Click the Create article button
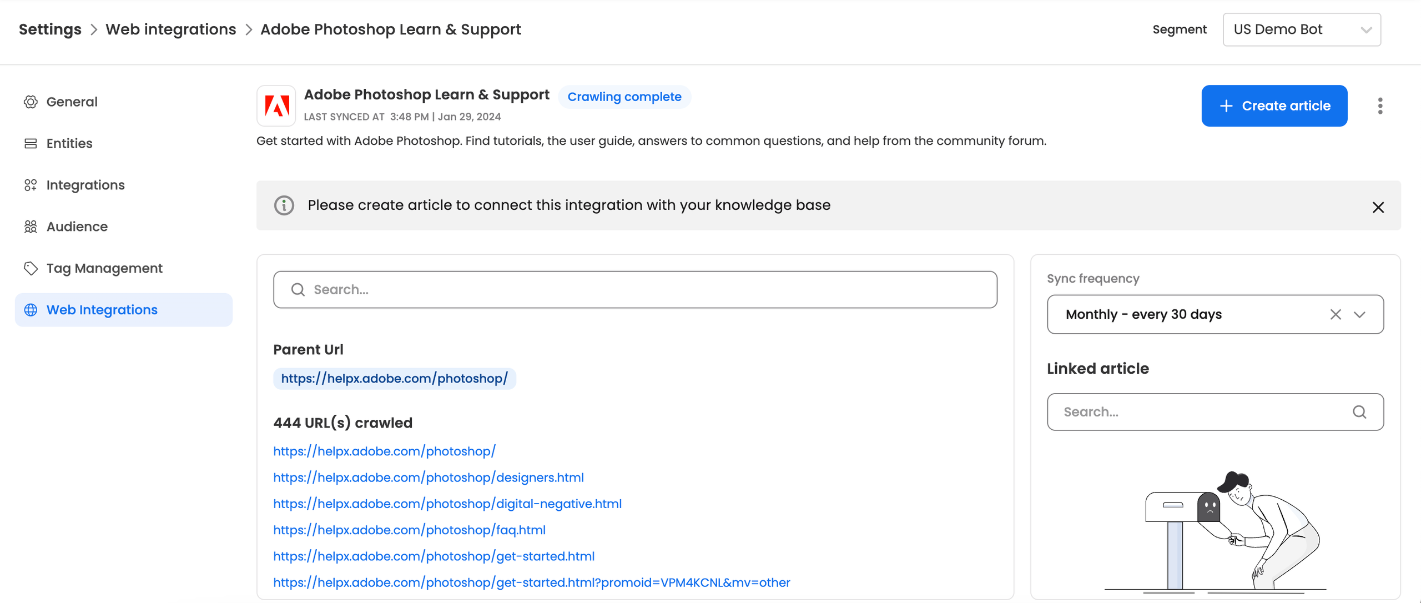The width and height of the screenshot is (1421, 603). 1274,105
